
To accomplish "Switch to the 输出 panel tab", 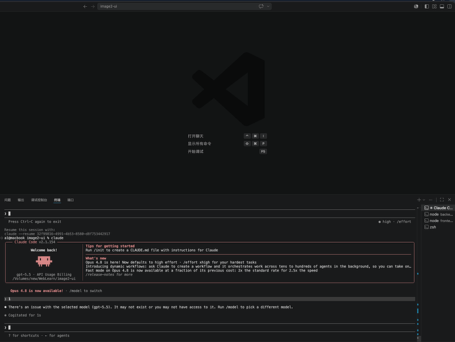I will pos(21,200).
